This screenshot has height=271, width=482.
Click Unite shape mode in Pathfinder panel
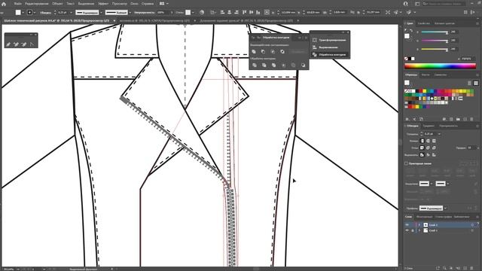(x=254, y=52)
